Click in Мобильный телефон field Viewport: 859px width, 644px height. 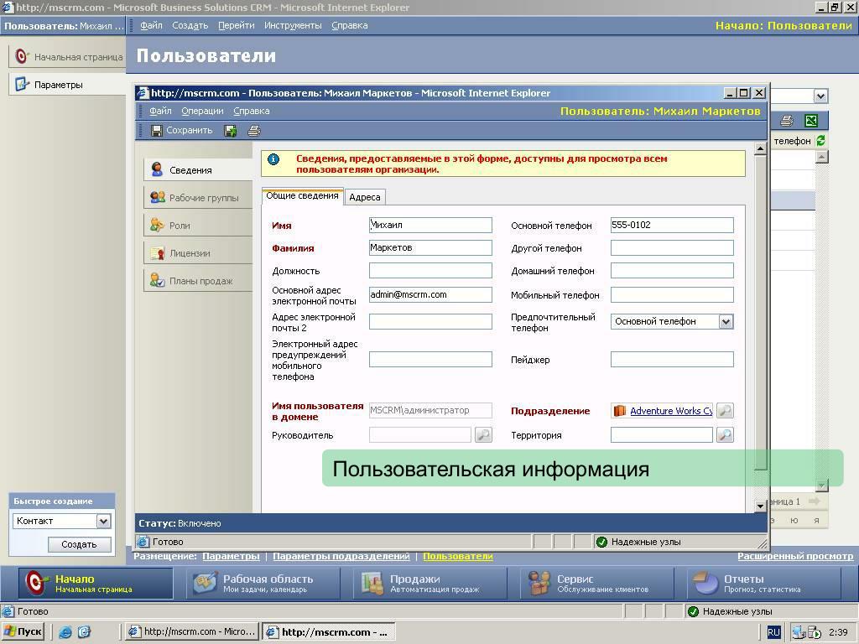(x=672, y=294)
